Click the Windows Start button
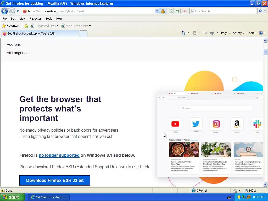Image resolution: width=268 pixels, height=201 pixels. pyautogui.click(x=13, y=197)
